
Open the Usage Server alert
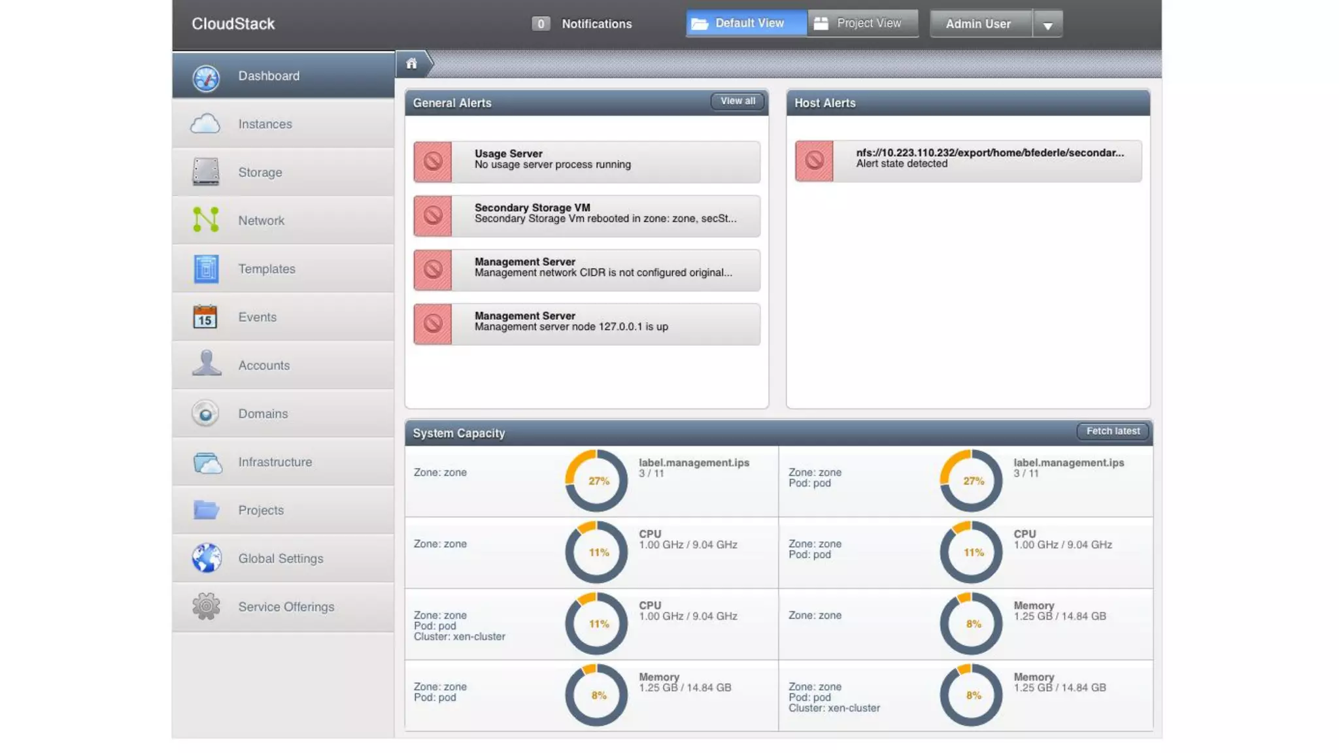click(x=586, y=161)
